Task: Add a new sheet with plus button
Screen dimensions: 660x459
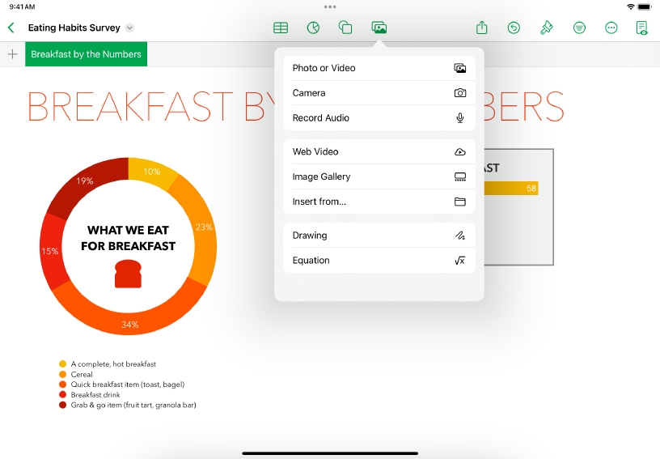Action: [x=12, y=54]
